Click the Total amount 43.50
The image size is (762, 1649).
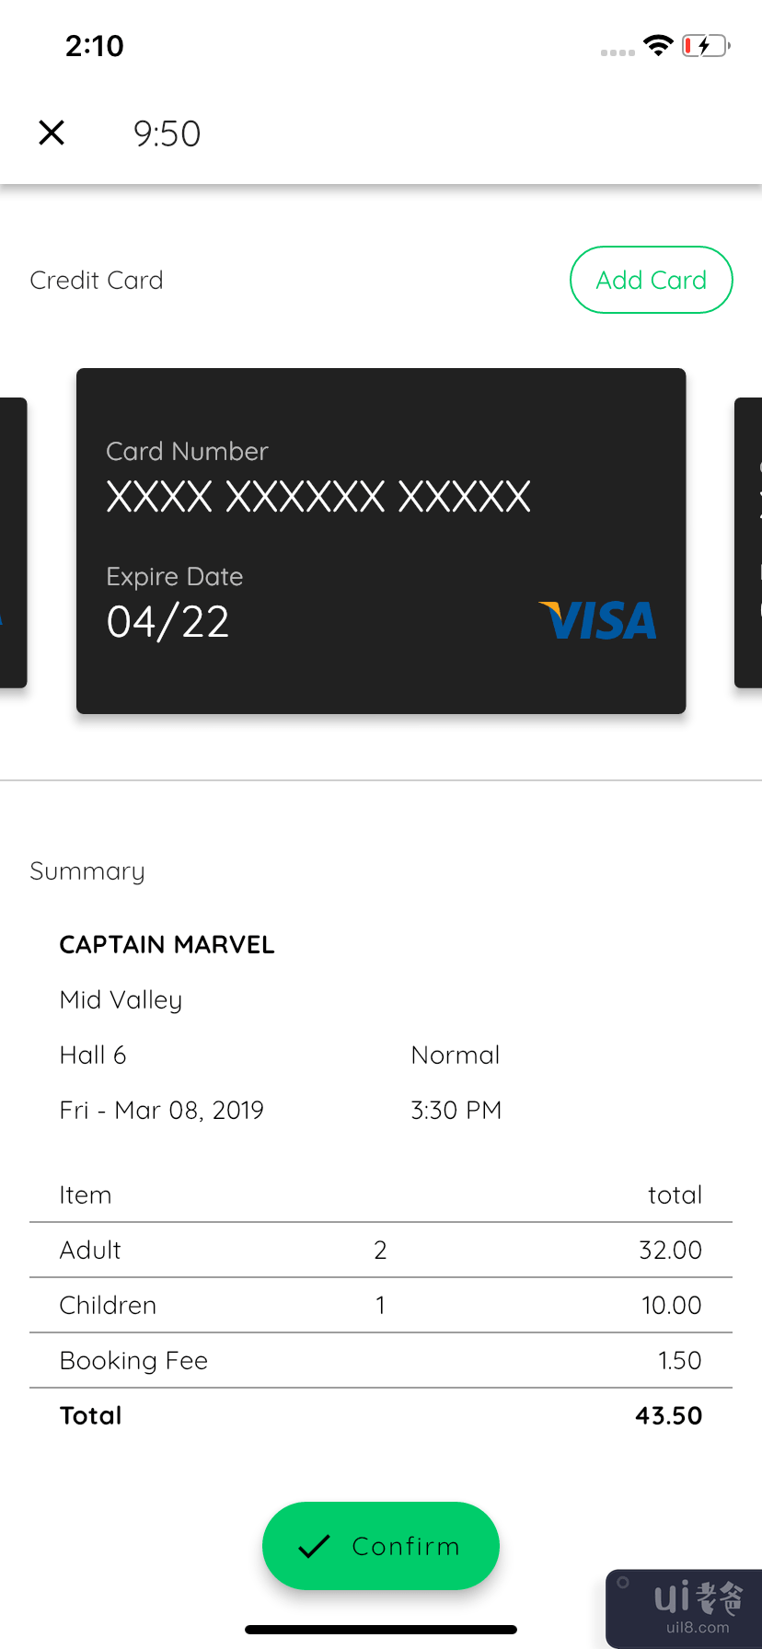coord(668,1415)
